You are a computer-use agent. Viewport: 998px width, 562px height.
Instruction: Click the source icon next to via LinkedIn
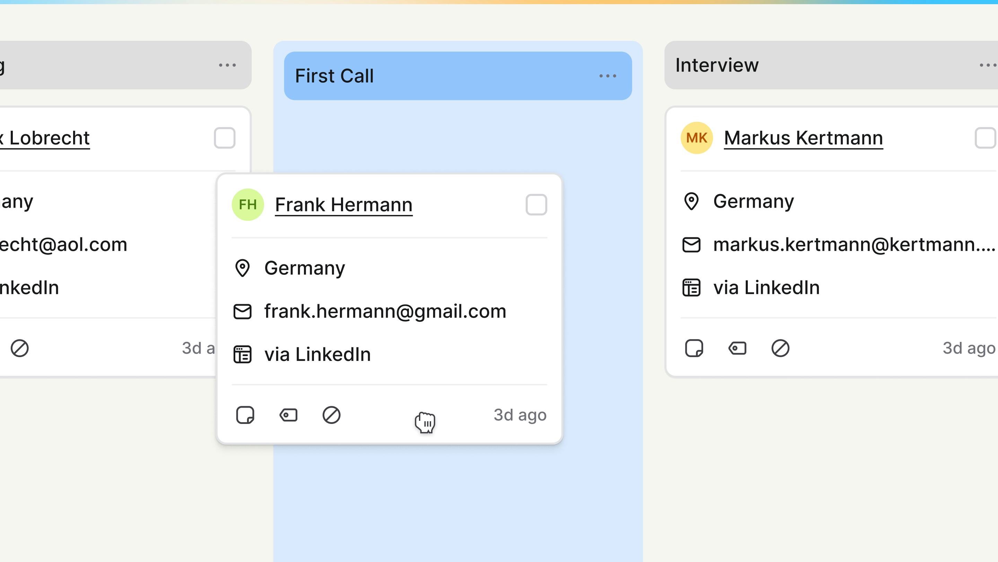(242, 354)
